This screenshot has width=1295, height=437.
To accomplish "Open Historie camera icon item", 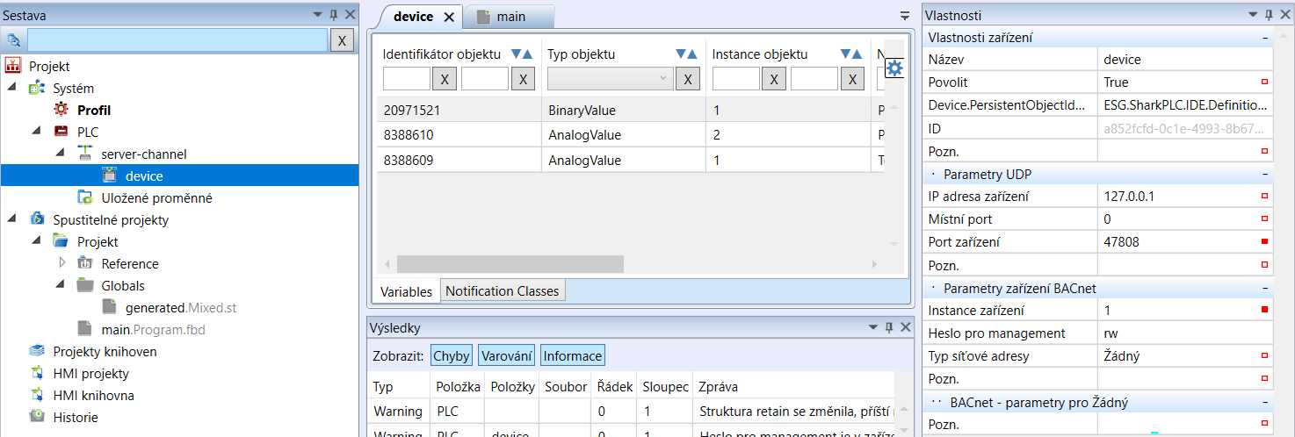I will pos(36,418).
